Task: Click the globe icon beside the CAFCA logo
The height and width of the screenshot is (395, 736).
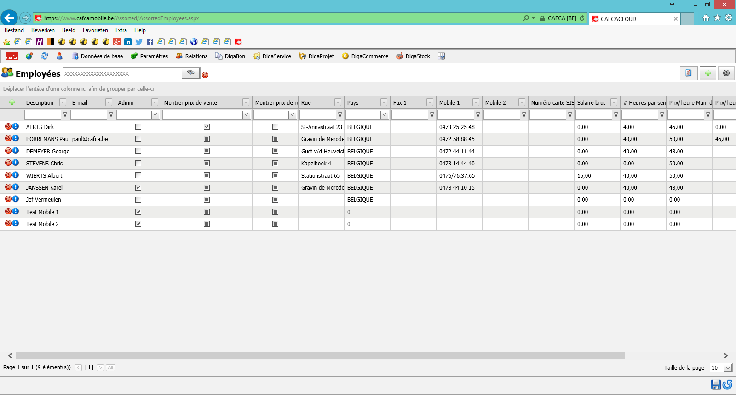Action: [x=29, y=56]
